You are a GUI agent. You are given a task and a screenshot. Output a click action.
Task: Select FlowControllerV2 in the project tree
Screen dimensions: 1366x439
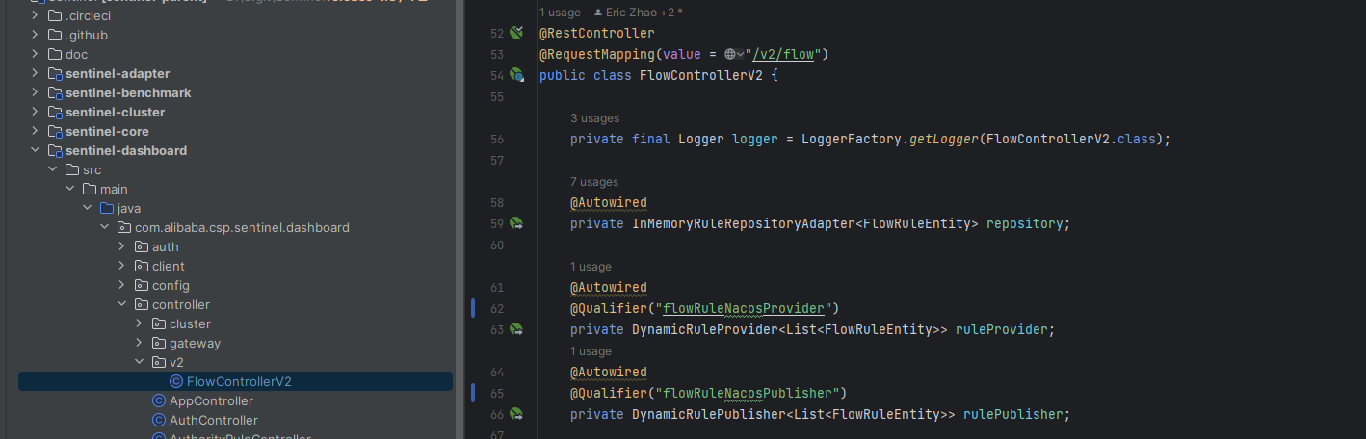click(x=238, y=381)
